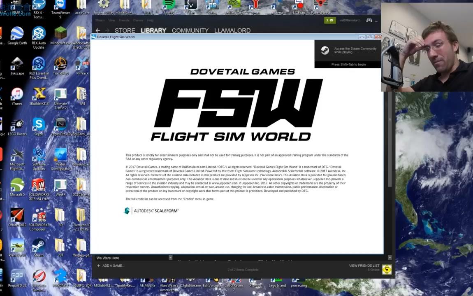Viewport: 473px width, 296px height.
Task: Click the back navigation arrow
Action: pos(97,30)
